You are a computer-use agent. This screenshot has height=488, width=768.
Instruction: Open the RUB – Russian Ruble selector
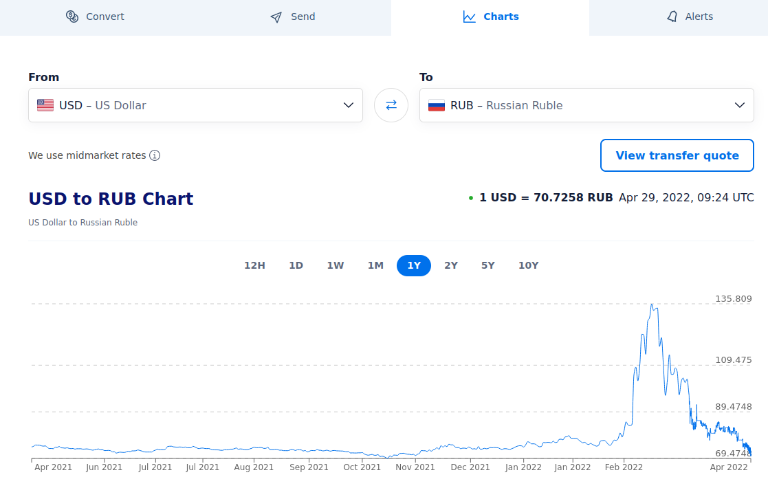[586, 105]
